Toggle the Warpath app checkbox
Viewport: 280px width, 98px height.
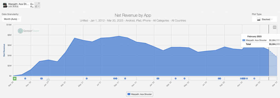tap(36, 7)
